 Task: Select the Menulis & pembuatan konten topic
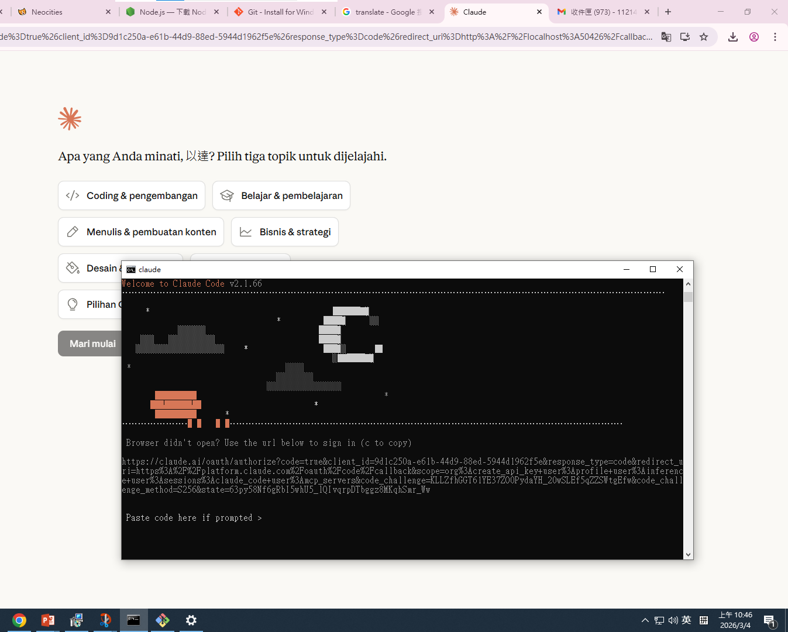click(x=141, y=232)
